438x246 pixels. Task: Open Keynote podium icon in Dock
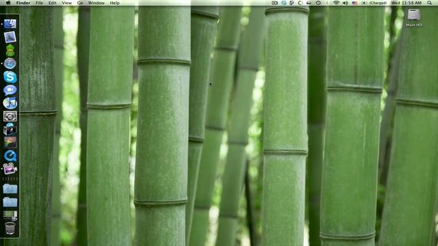pyautogui.click(x=10, y=129)
